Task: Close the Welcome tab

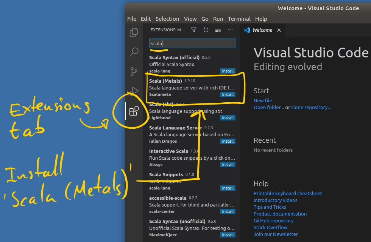Action: pyautogui.click(x=279, y=30)
